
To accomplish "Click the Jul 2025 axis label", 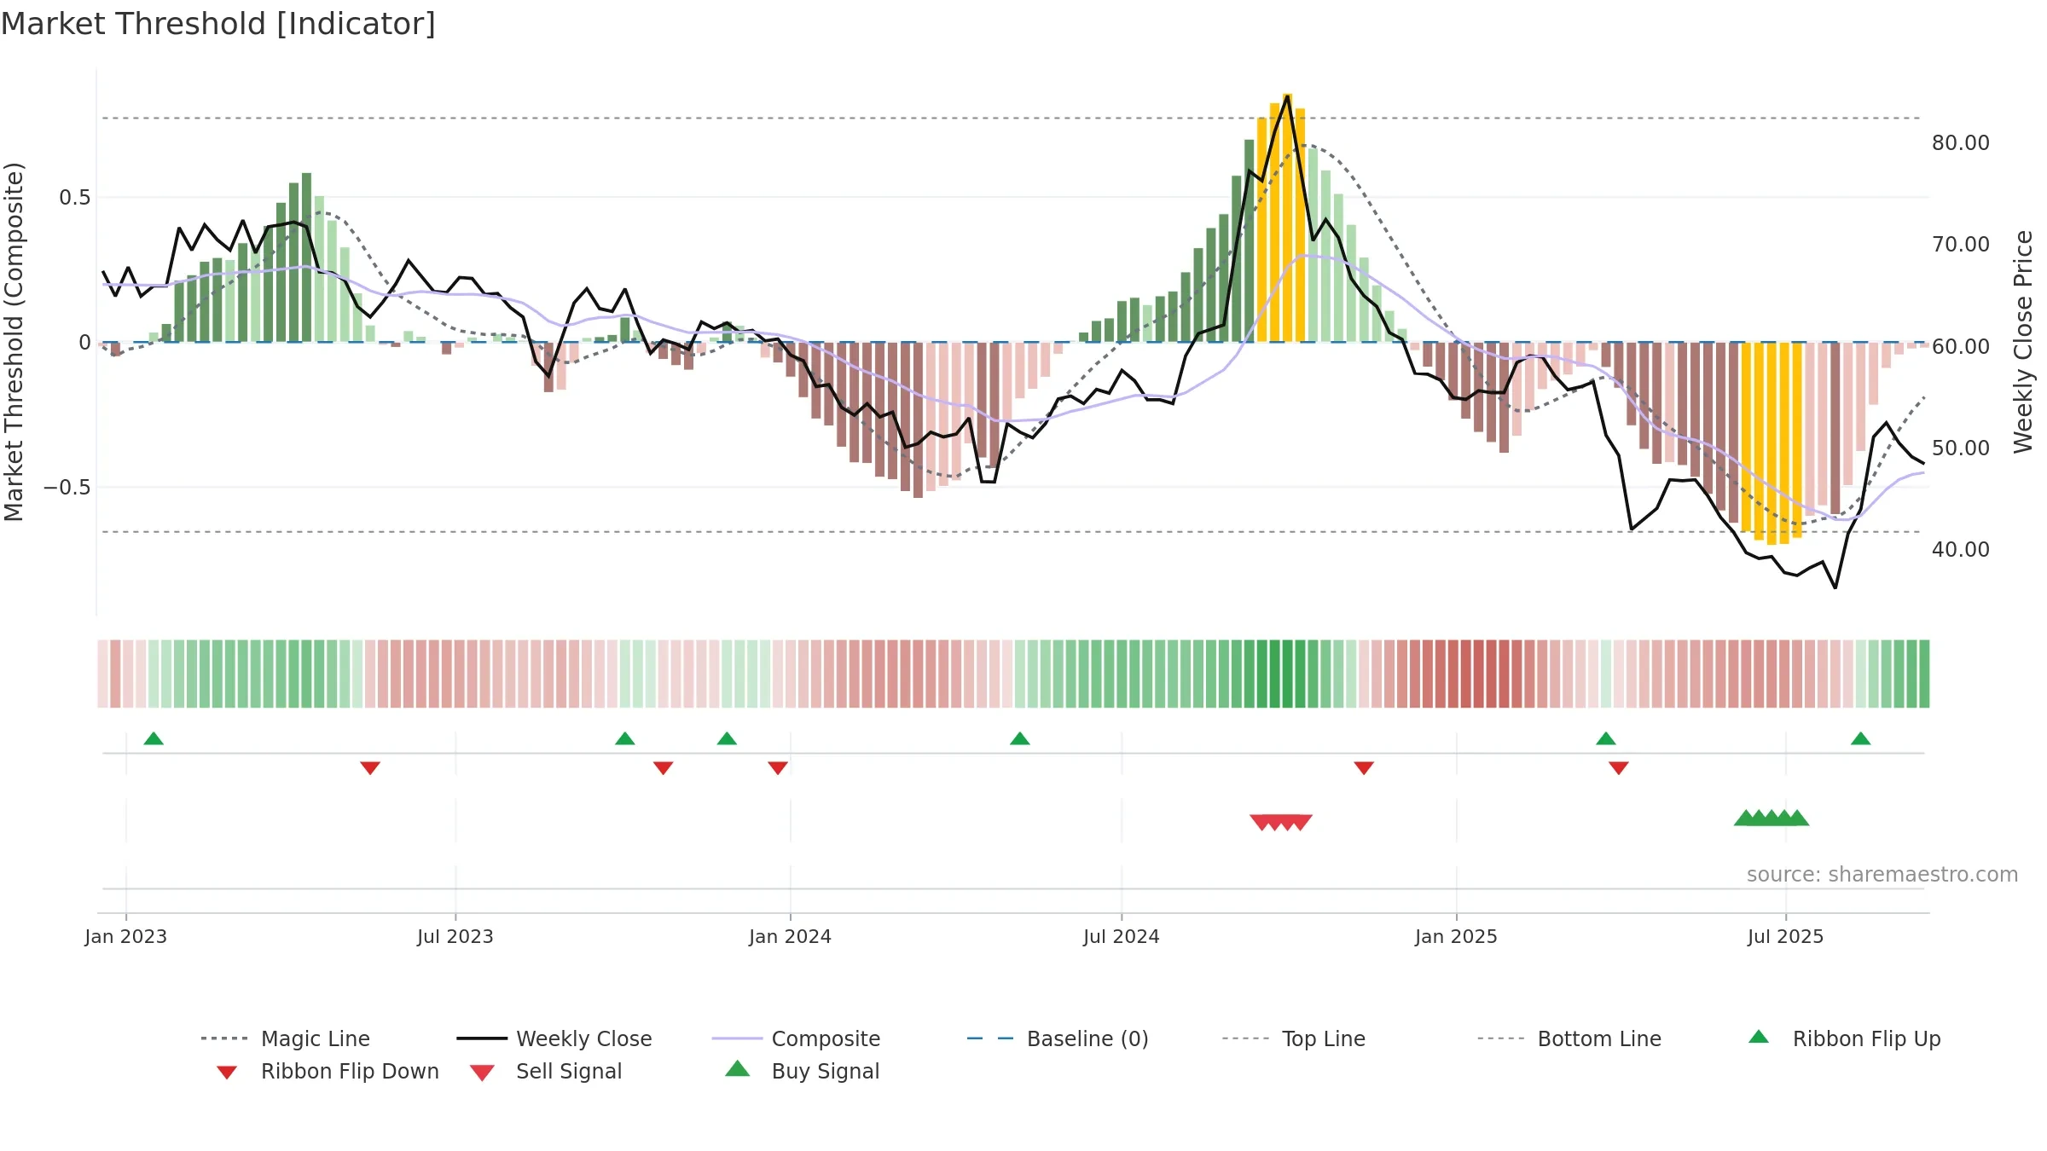I will (1786, 936).
